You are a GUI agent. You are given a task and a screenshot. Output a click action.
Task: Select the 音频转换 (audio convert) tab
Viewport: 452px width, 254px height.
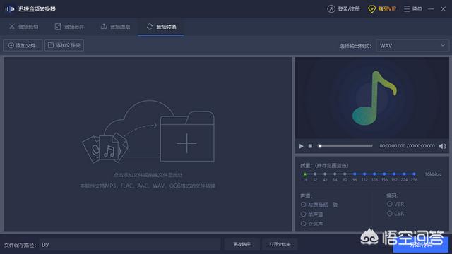point(161,27)
